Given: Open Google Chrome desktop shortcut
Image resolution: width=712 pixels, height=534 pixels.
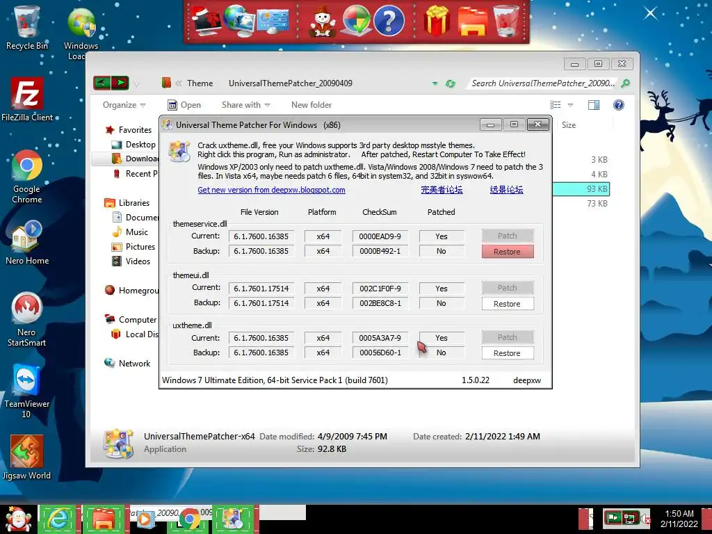Looking at the screenshot, I should coord(27,177).
